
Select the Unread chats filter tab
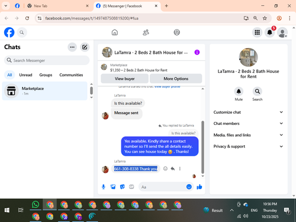25,75
